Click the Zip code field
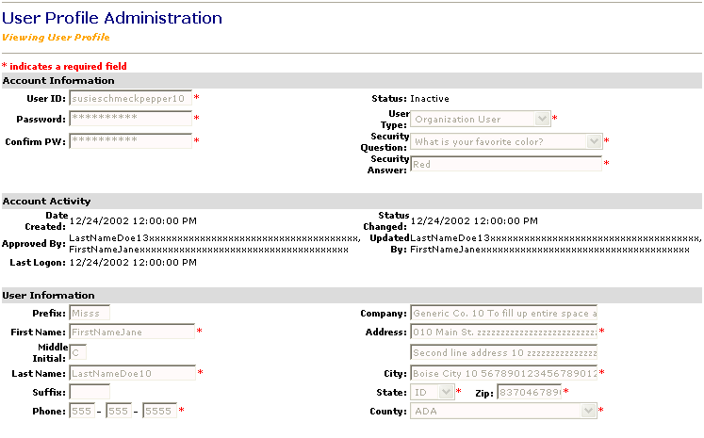Screen dimensions: 704x438 tap(529, 392)
